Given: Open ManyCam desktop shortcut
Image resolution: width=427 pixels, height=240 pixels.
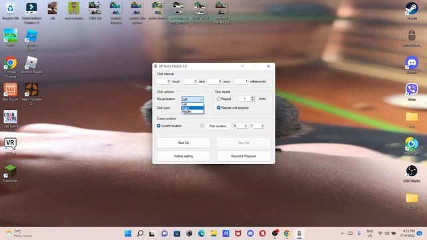Looking at the screenshot, I should [x=412, y=146].
